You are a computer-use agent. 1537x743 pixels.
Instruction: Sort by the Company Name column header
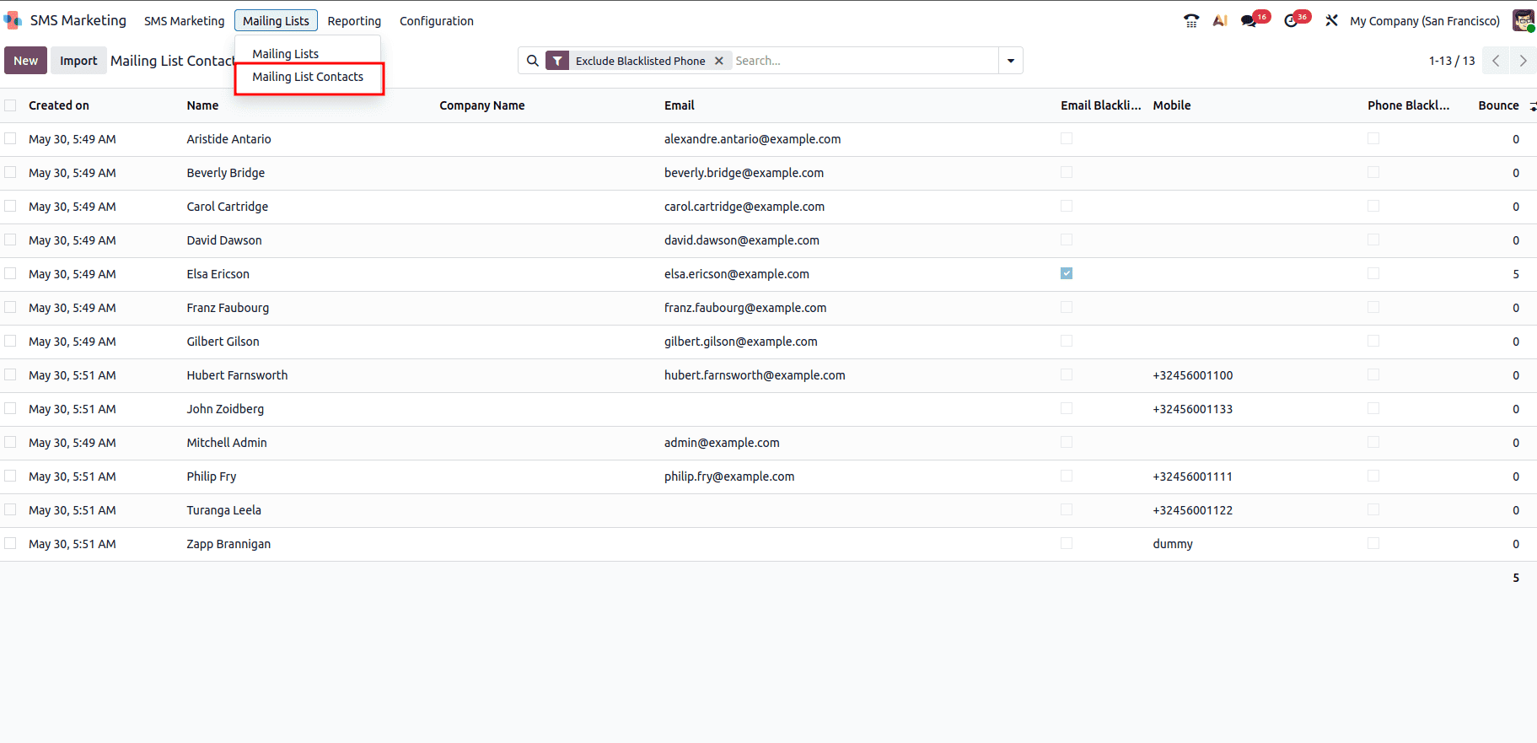482,105
